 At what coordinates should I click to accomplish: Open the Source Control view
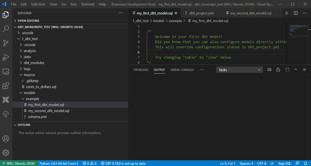tap(6, 43)
